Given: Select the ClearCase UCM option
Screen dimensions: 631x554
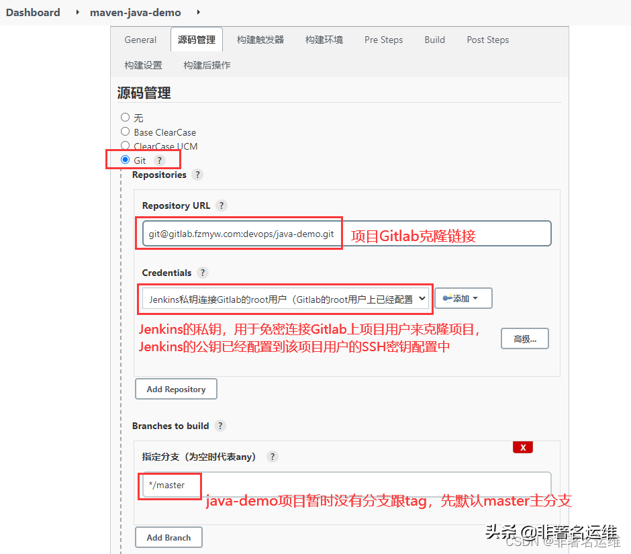Looking at the screenshot, I should coord(125,146).
